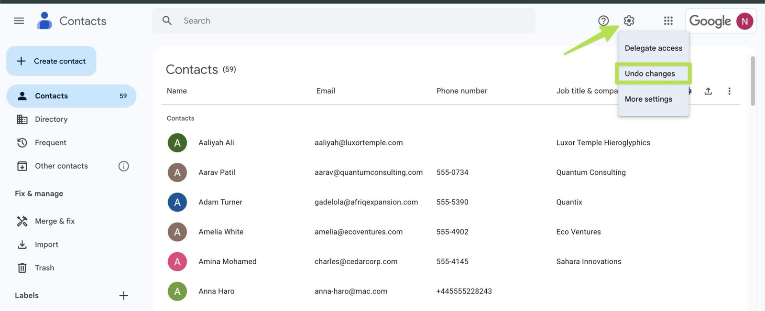Click the Name column header

[x=177, y=91]
